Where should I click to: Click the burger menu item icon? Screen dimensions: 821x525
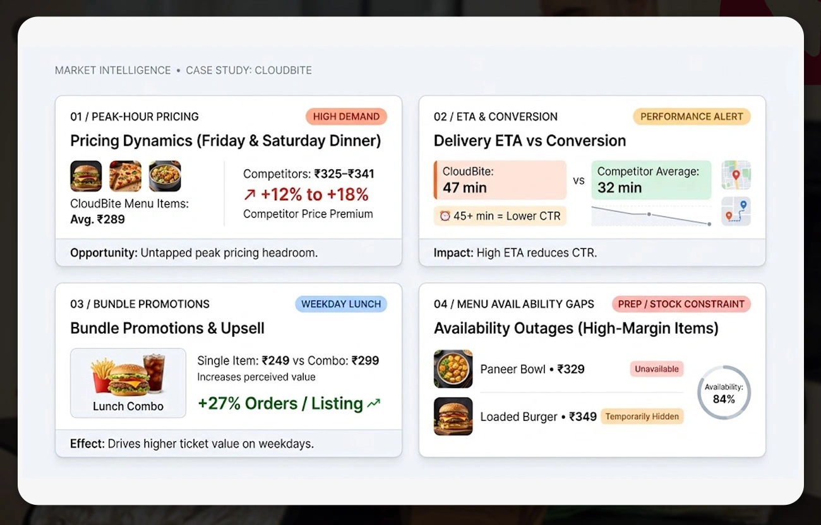pos(86,176)
